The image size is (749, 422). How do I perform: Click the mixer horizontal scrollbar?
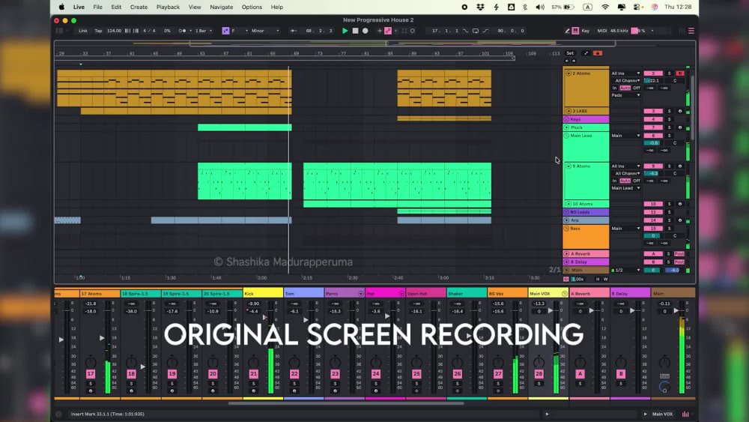(346, 403)
